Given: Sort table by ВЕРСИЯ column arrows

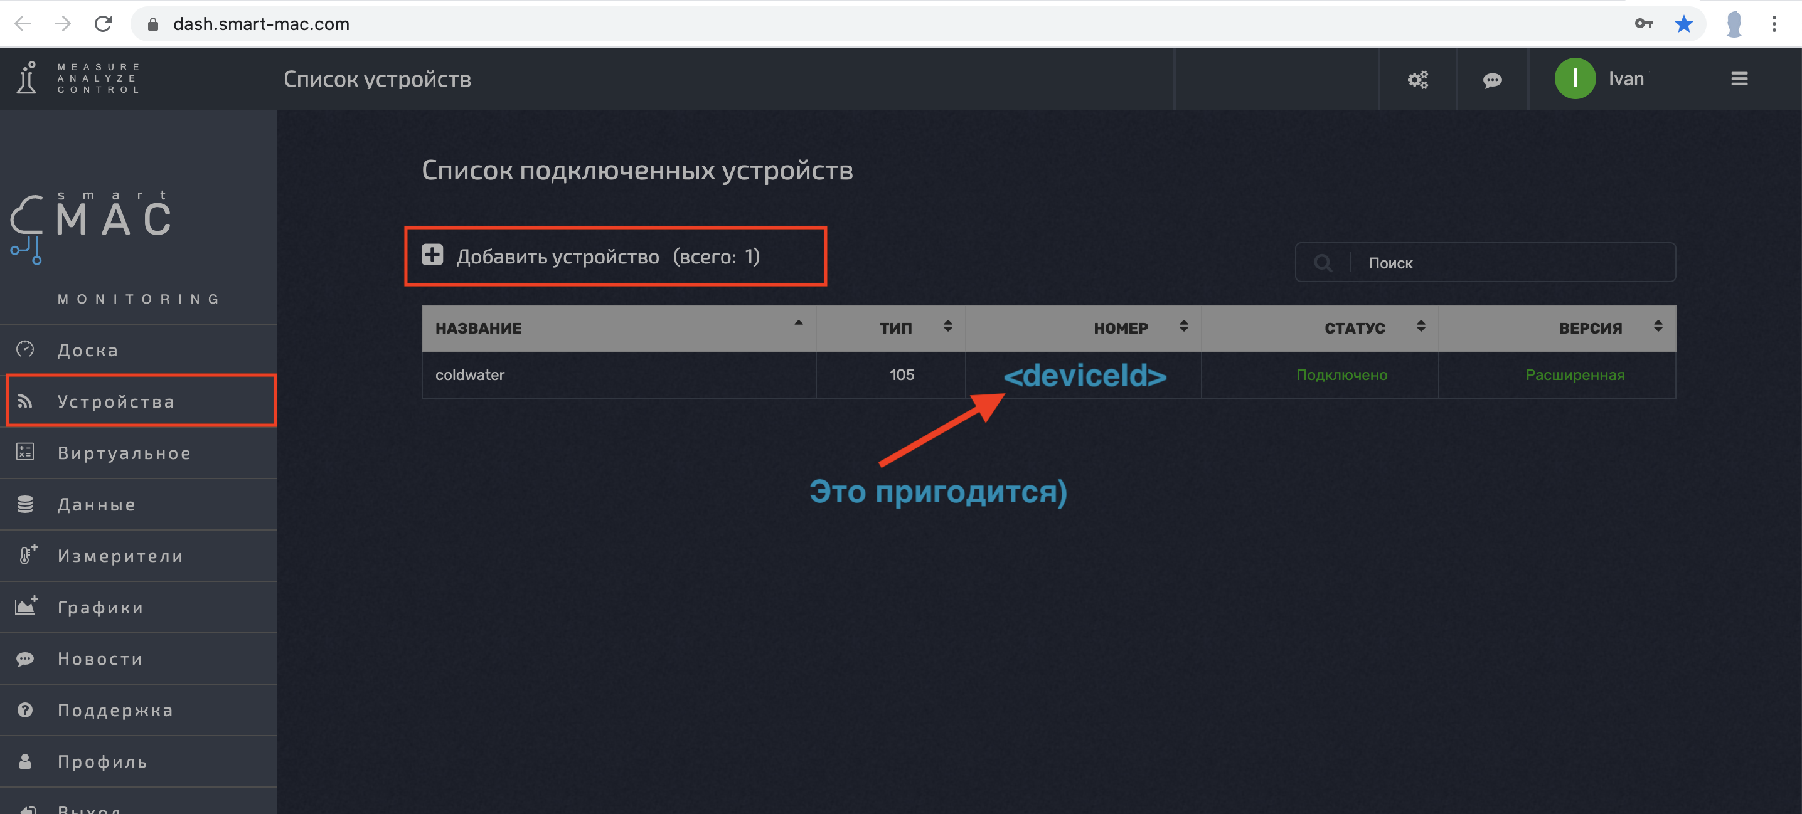Looking at the screenshot, I should pyautogui.click(x=1657, y=327).
